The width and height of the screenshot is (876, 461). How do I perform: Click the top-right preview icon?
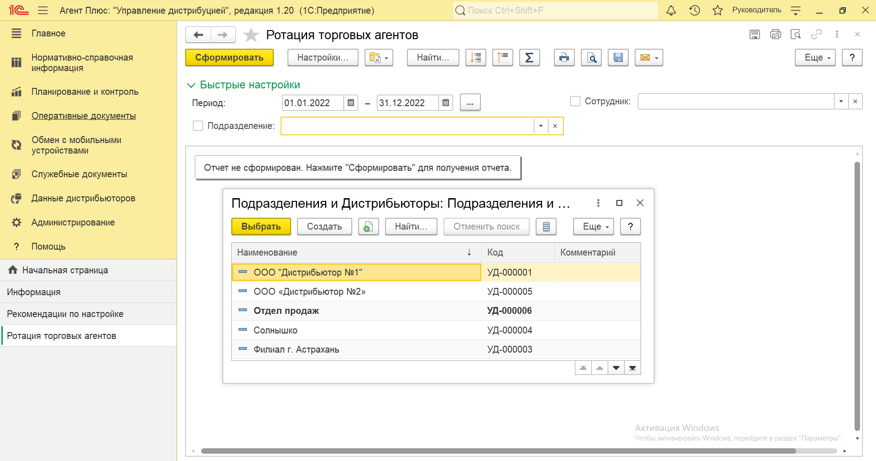(796, 34)
